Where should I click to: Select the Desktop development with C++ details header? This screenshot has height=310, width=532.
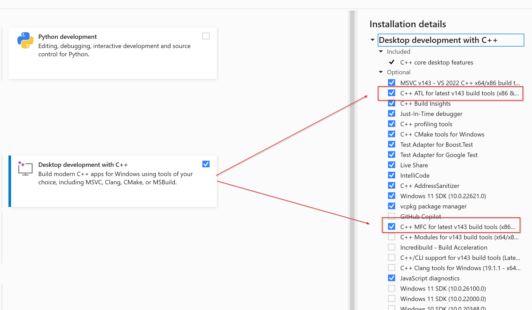(x=451, y=40)
